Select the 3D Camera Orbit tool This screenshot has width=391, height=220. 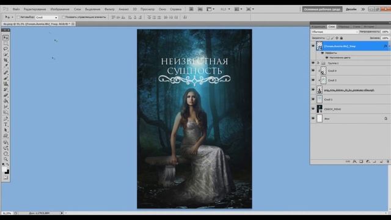pos(5,148)
